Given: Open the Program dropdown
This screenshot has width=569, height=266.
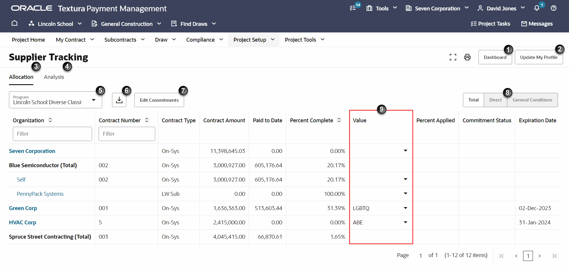Looking at the screenshot, I should (x=55, y=100).
